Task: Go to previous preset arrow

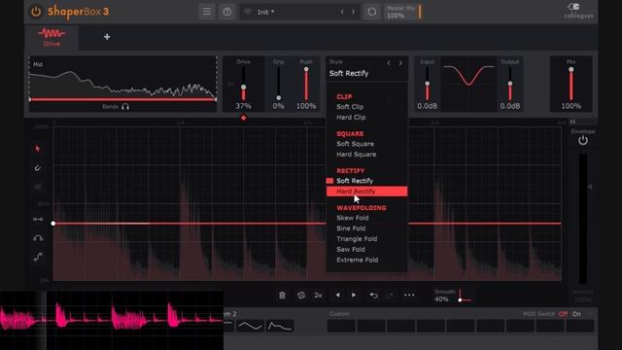Action: click(x=342, y=12)
